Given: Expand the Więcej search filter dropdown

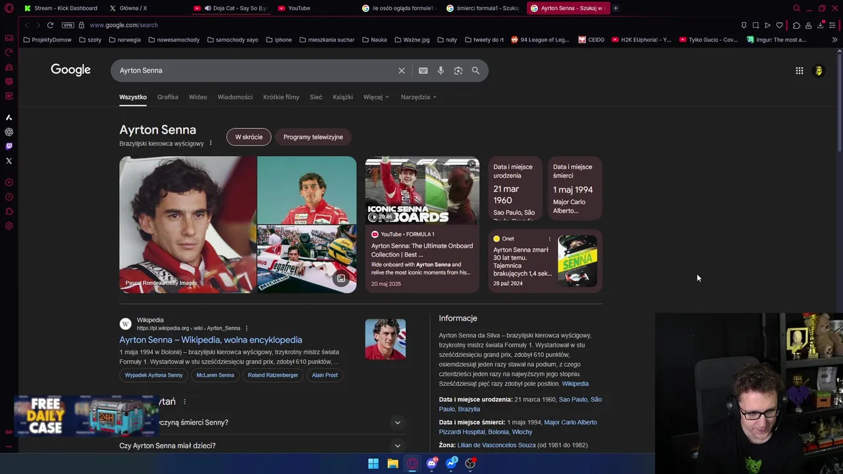Looking at the screenshot, I should (x=376, y=97).
